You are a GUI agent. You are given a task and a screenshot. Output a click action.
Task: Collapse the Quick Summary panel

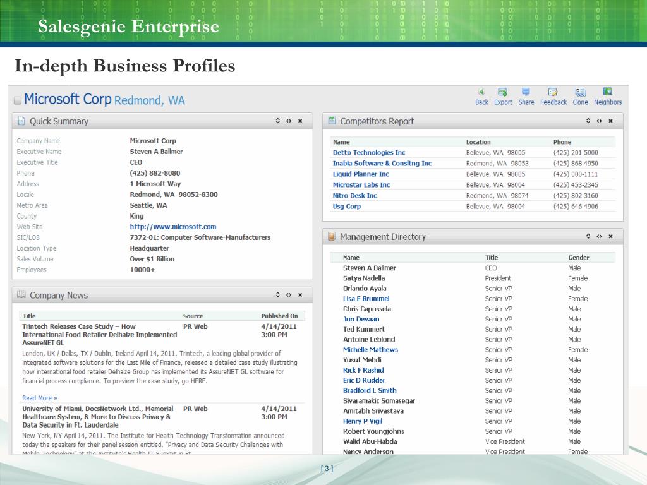278,121
